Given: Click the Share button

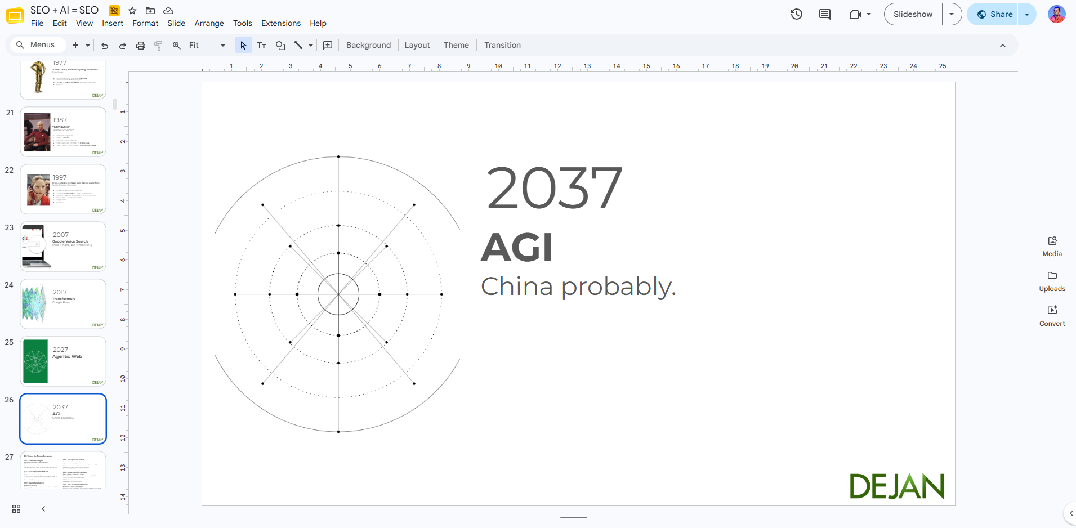Looking at the screenshot, I should 994,14.
